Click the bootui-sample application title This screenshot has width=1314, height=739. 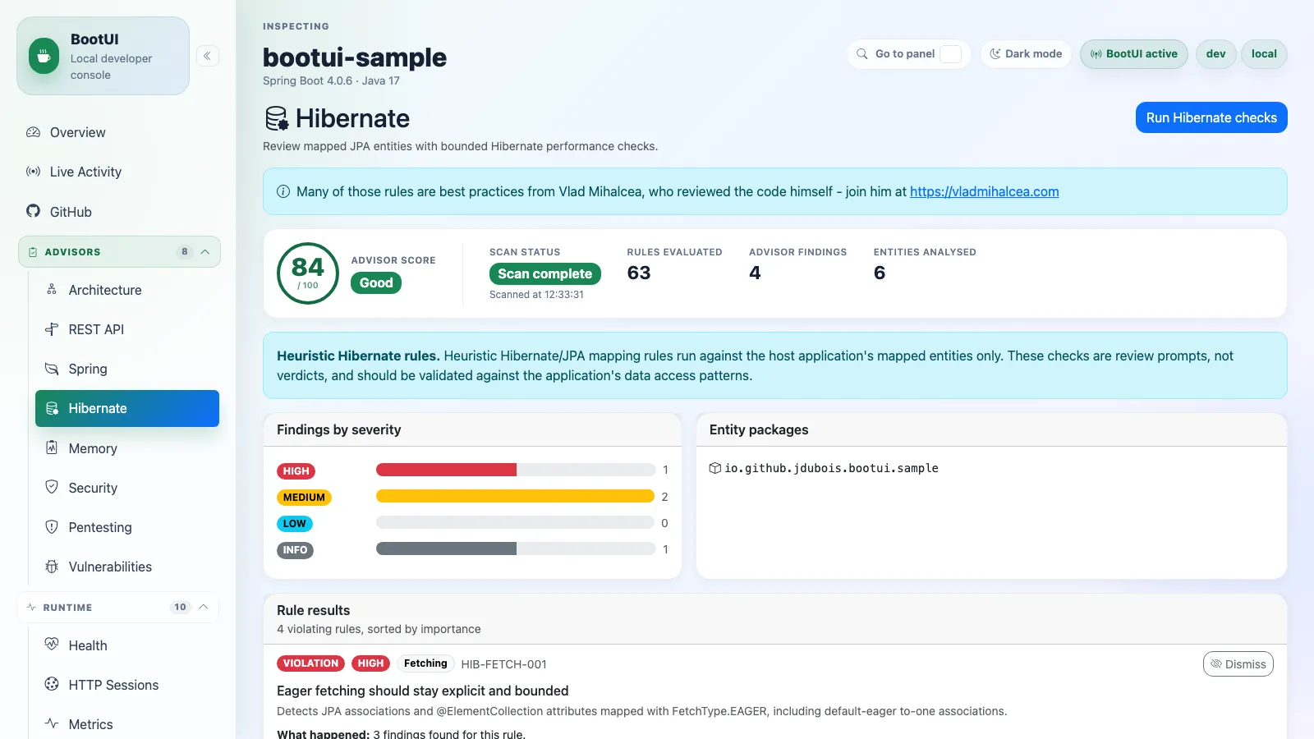click(355, 57)
